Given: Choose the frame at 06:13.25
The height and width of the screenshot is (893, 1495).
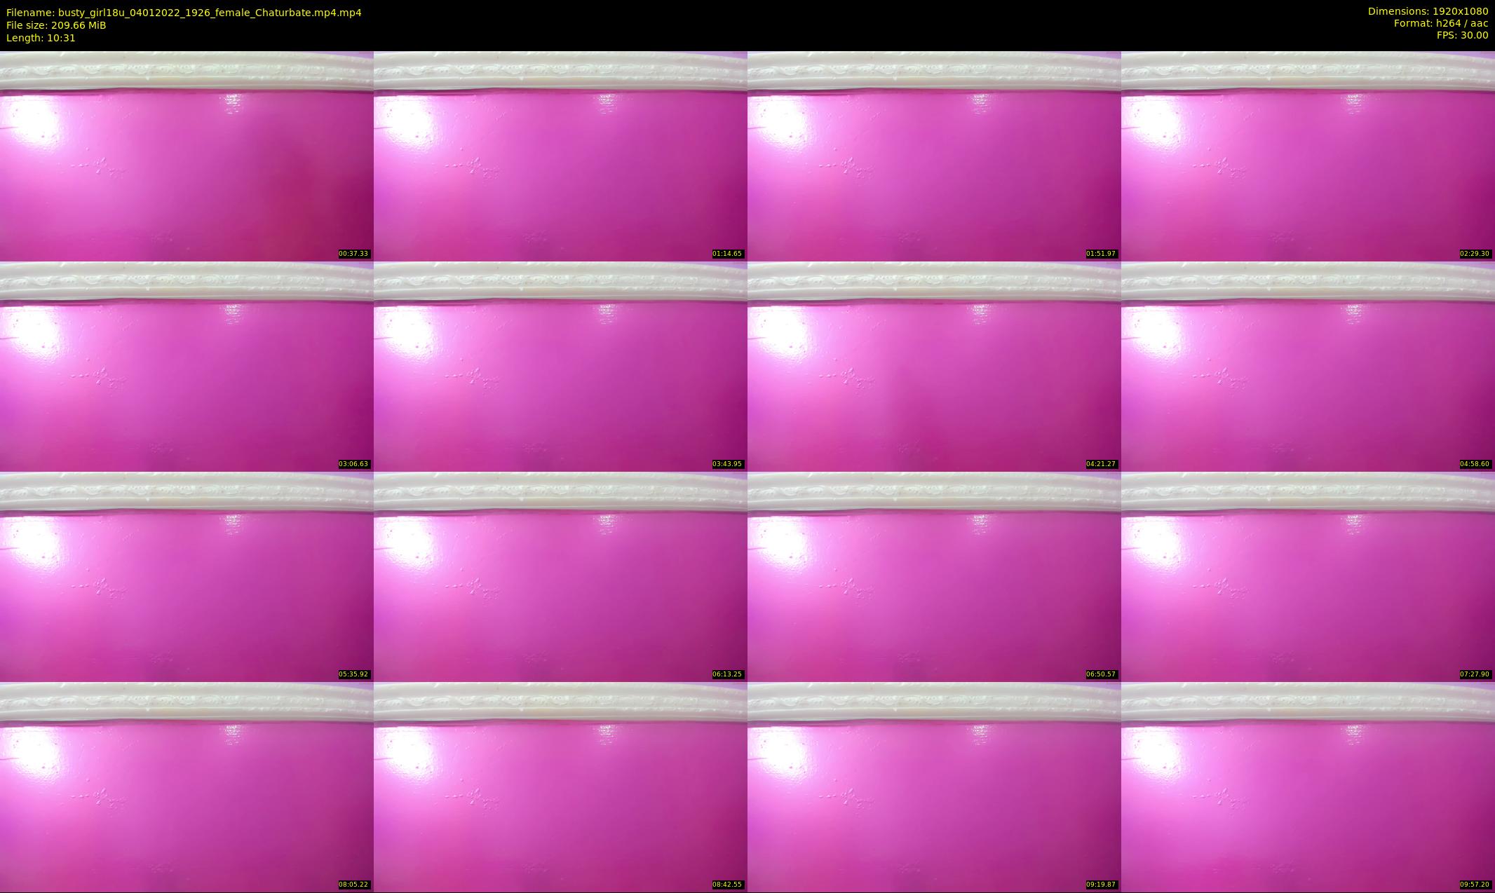Looking at the screenshot, I should click(x=560, y=576).
